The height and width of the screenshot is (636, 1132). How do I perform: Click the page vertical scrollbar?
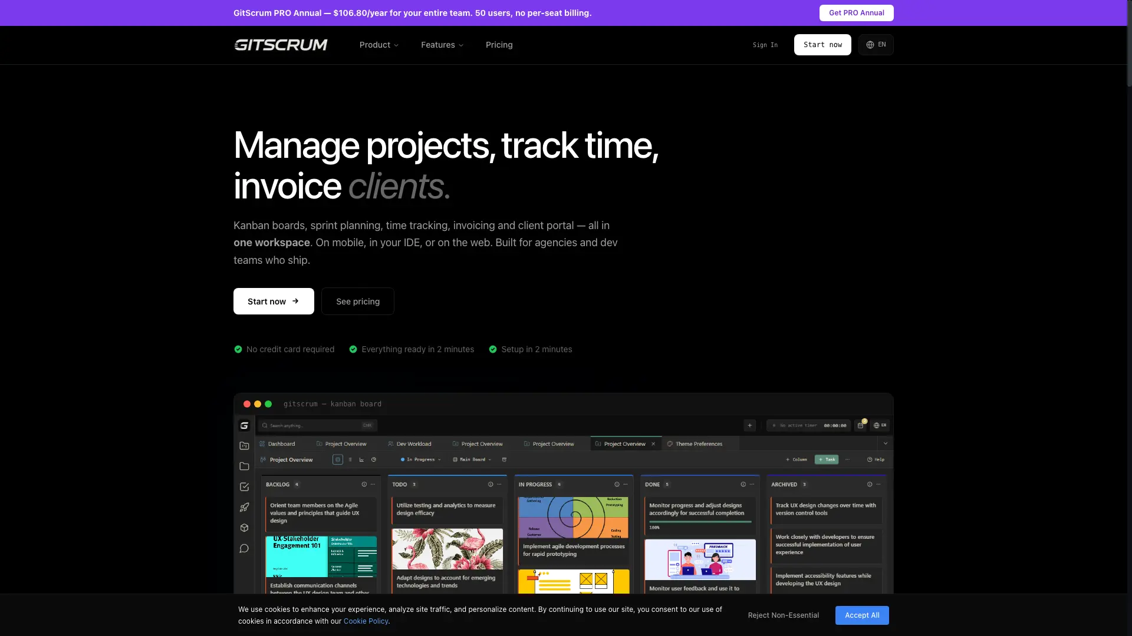pyautogui.click(x=1129, y=44)
